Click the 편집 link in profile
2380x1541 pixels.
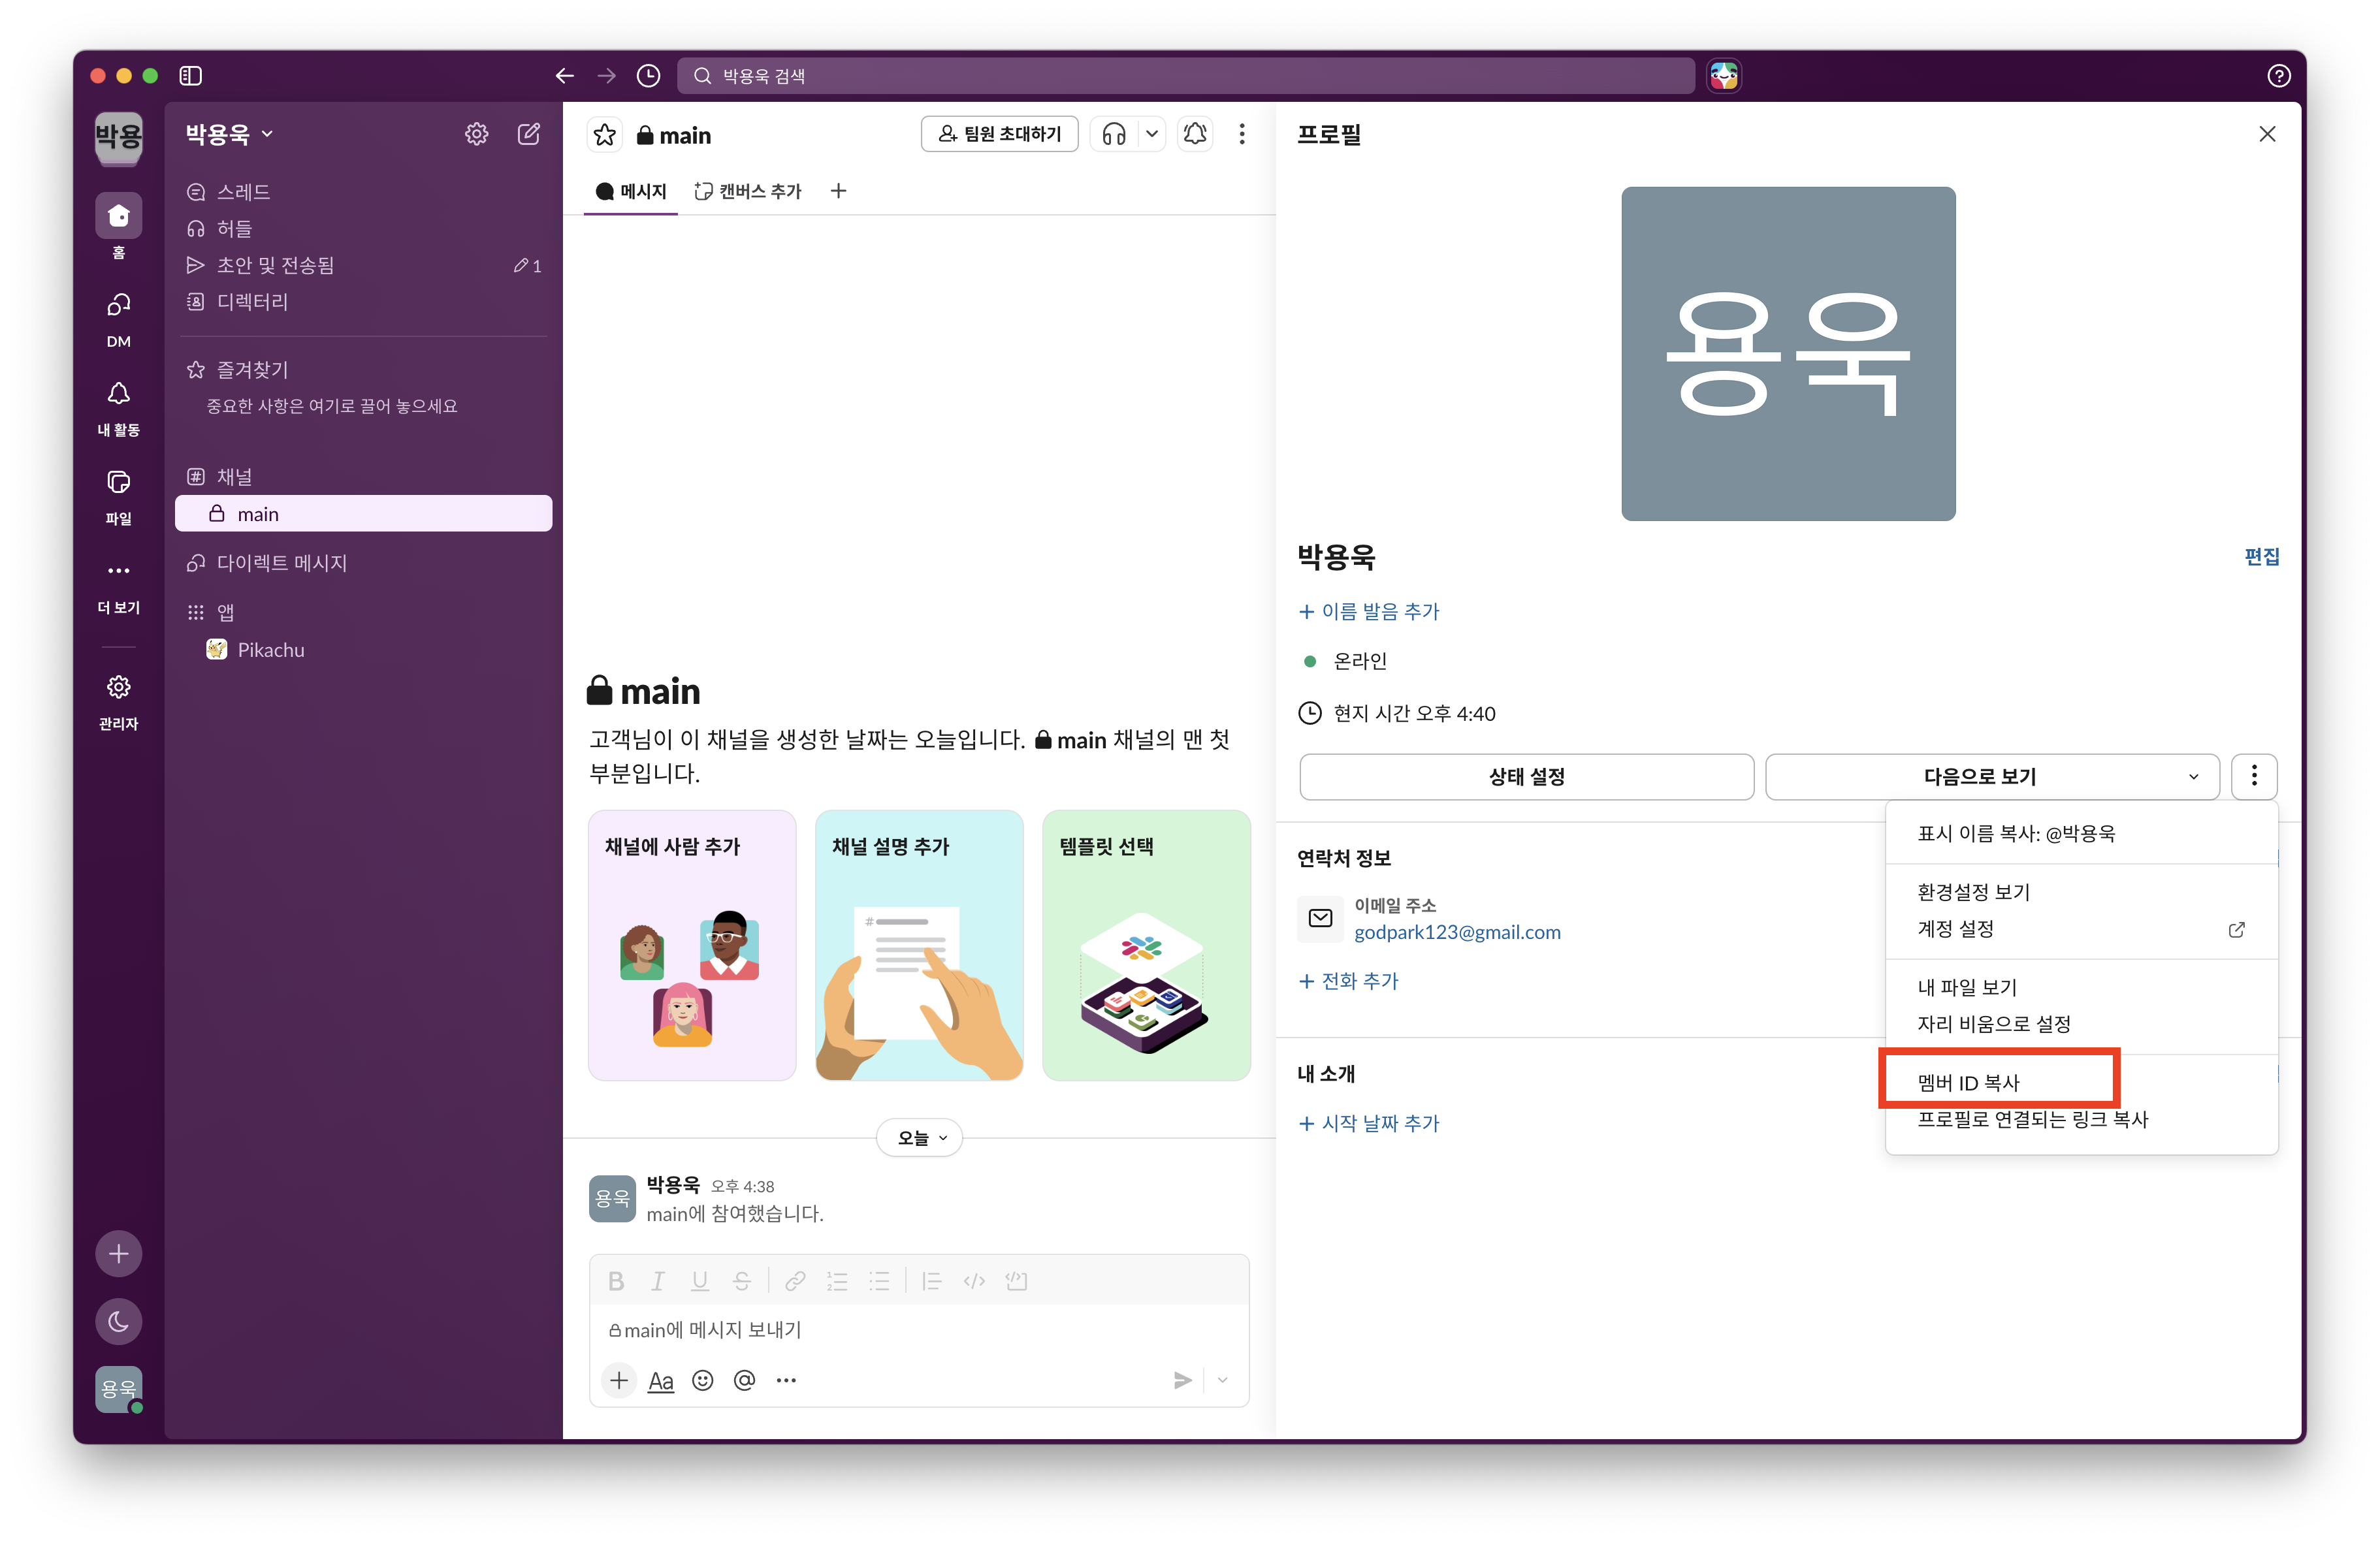click(2261, 556)
